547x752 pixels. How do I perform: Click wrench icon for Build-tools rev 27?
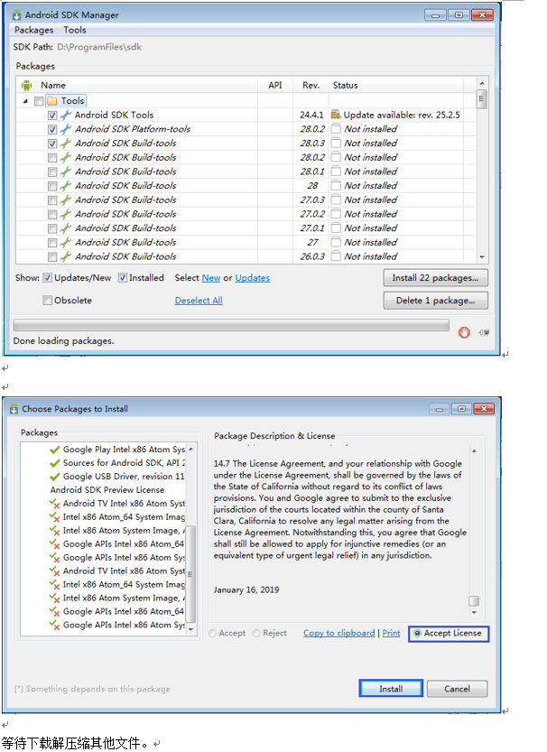(x=66, y=242)
